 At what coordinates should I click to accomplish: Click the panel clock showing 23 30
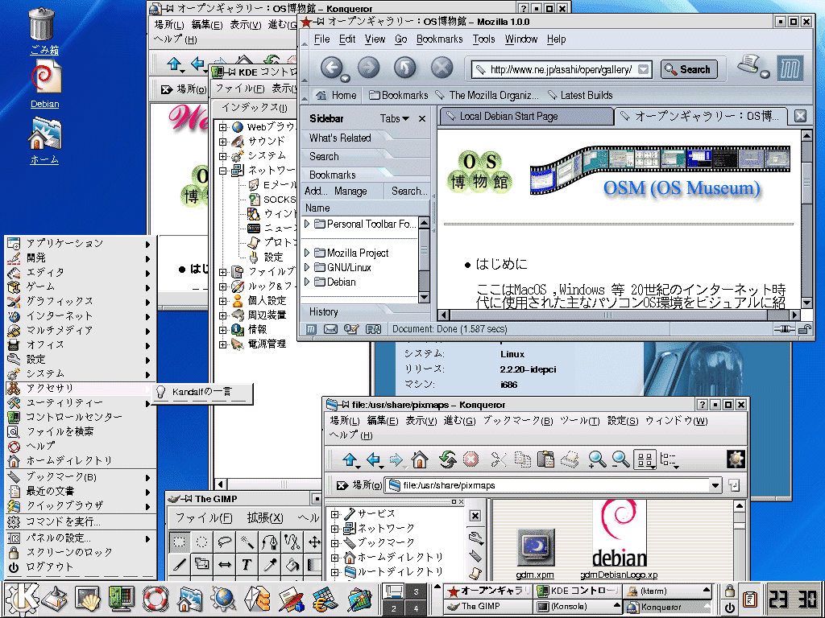tap(794, 599)
